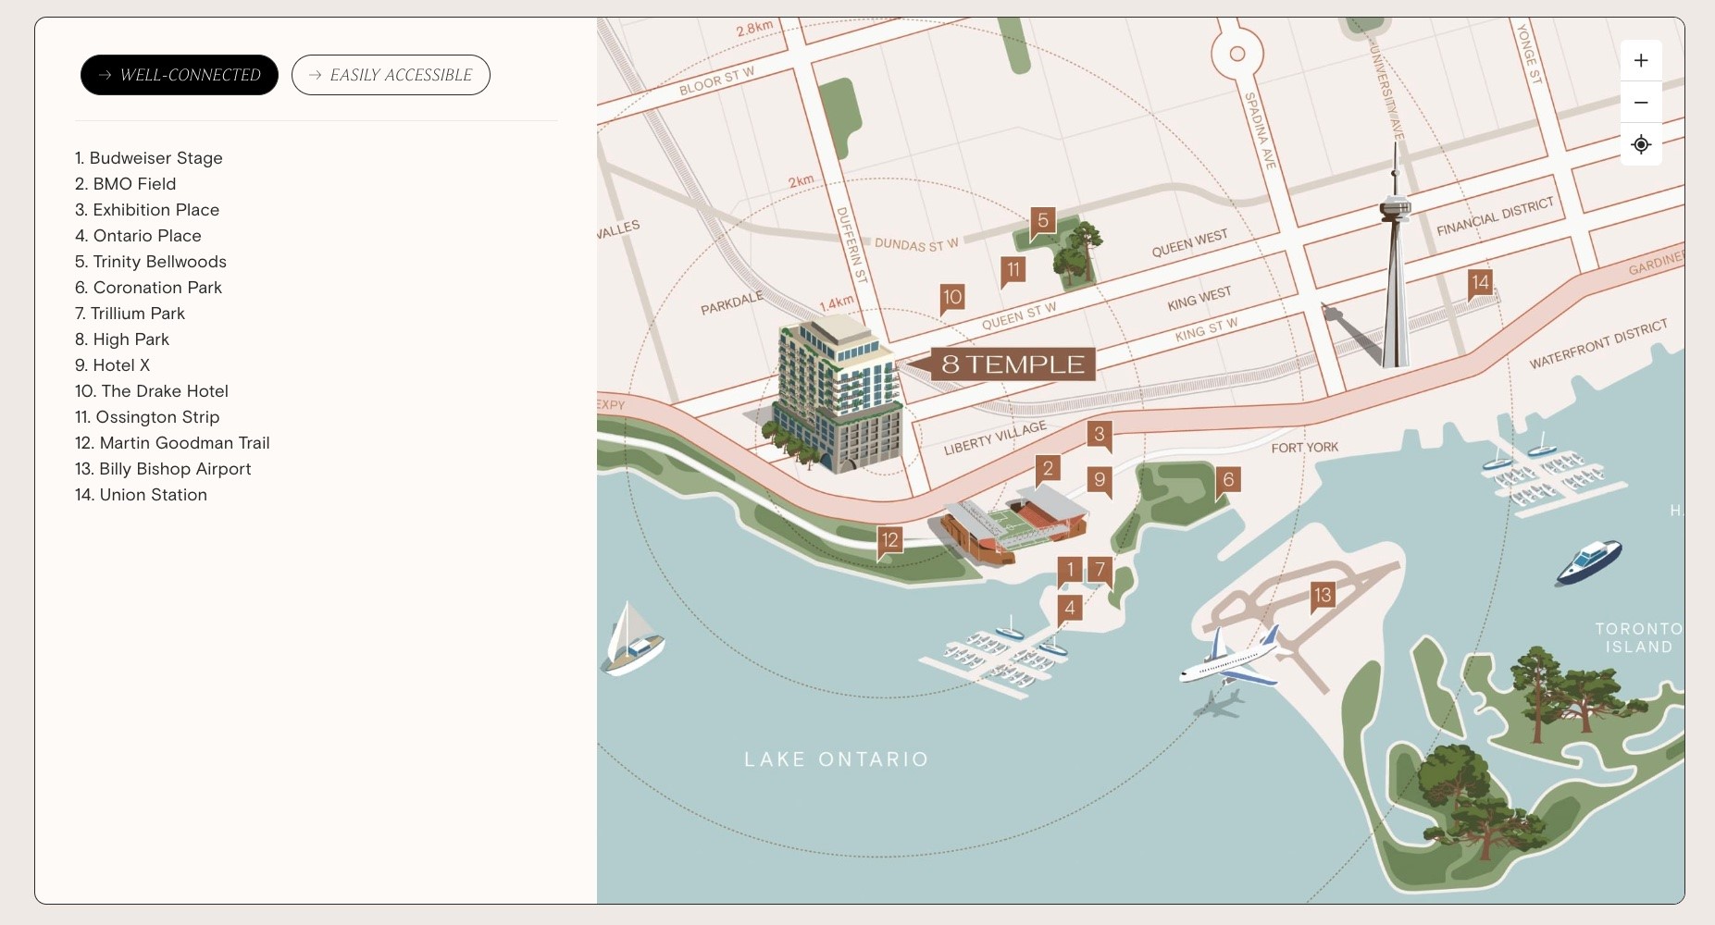
Task: Select map marker 2 near the stadium
Action: click(x=1048, y=468)
